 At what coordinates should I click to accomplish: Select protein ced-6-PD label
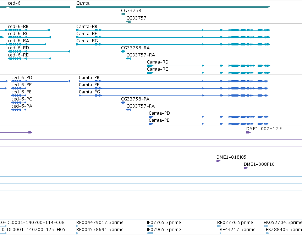point(22,78)
